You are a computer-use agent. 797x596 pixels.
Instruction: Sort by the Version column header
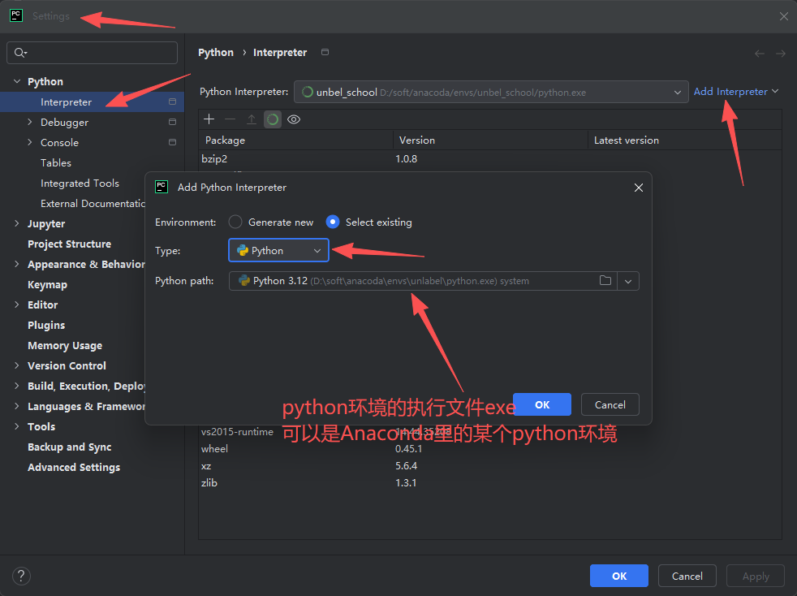point(490,140)
